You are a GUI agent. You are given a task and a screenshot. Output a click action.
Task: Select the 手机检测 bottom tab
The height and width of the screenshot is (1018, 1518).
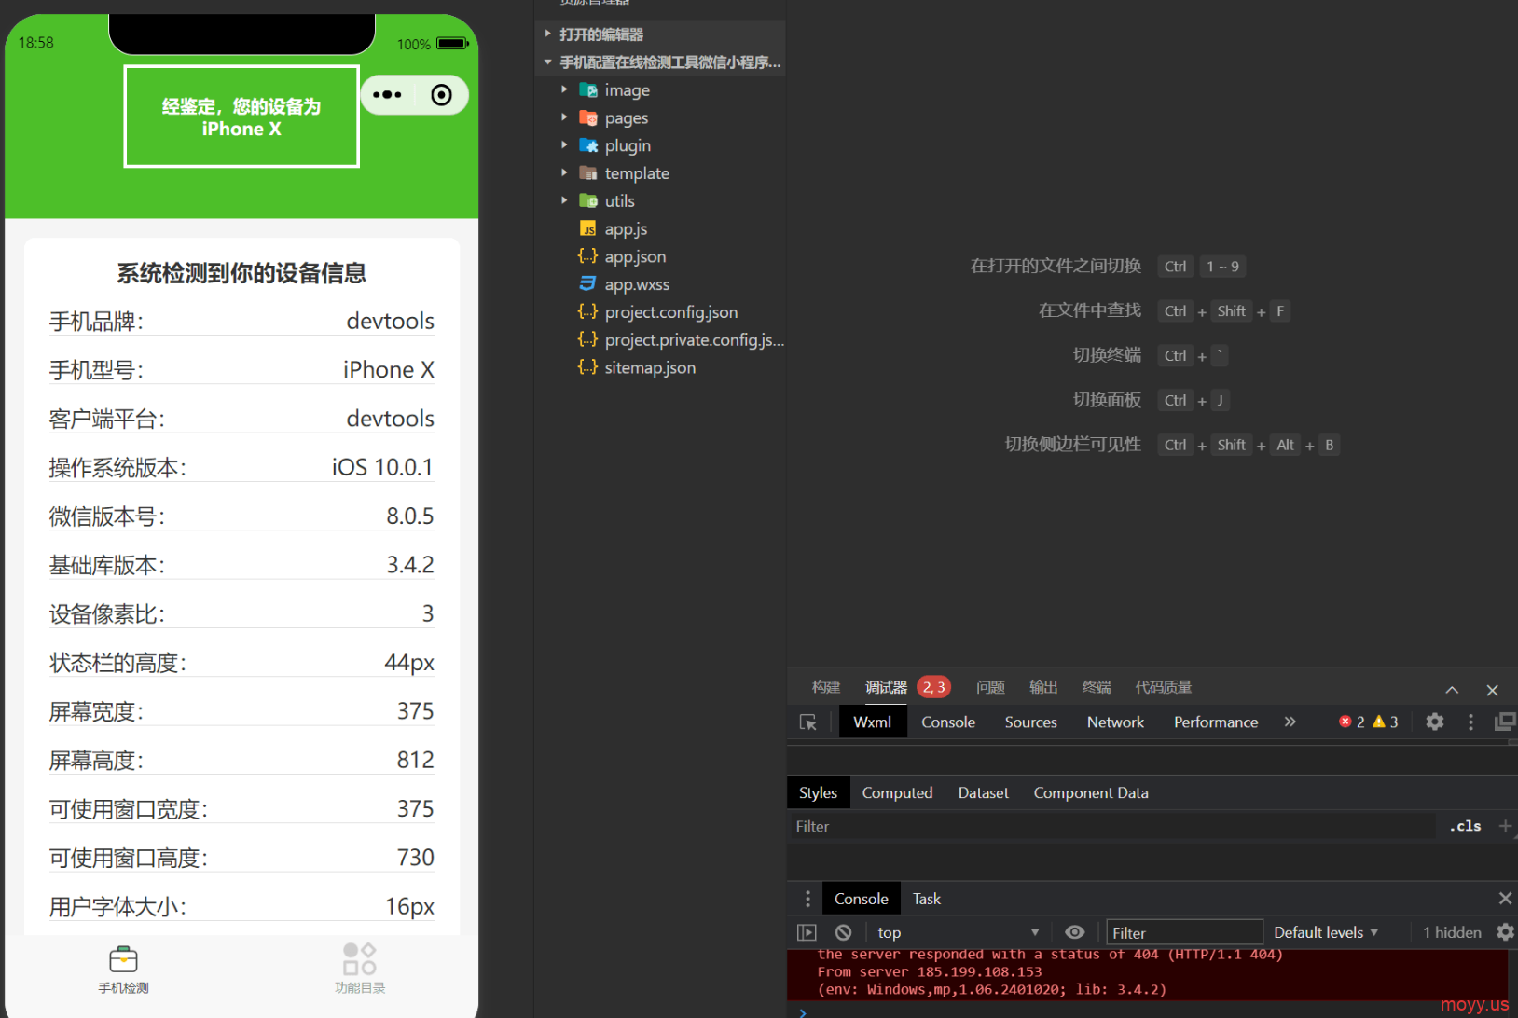[x=123, y=970]
